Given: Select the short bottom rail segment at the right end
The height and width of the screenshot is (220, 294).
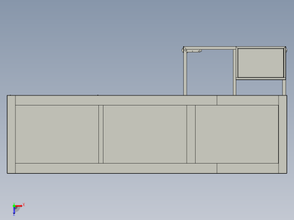Looking at the screenshot, I should click(248, 168).
